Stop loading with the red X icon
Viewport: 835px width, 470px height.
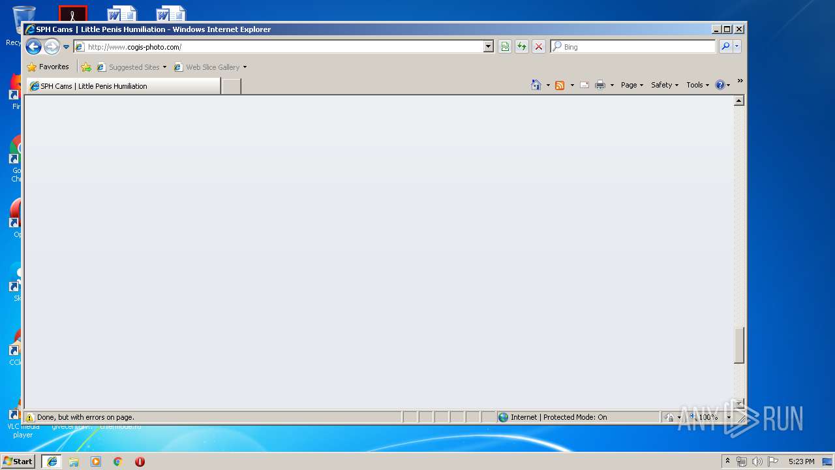click(539, 47)
